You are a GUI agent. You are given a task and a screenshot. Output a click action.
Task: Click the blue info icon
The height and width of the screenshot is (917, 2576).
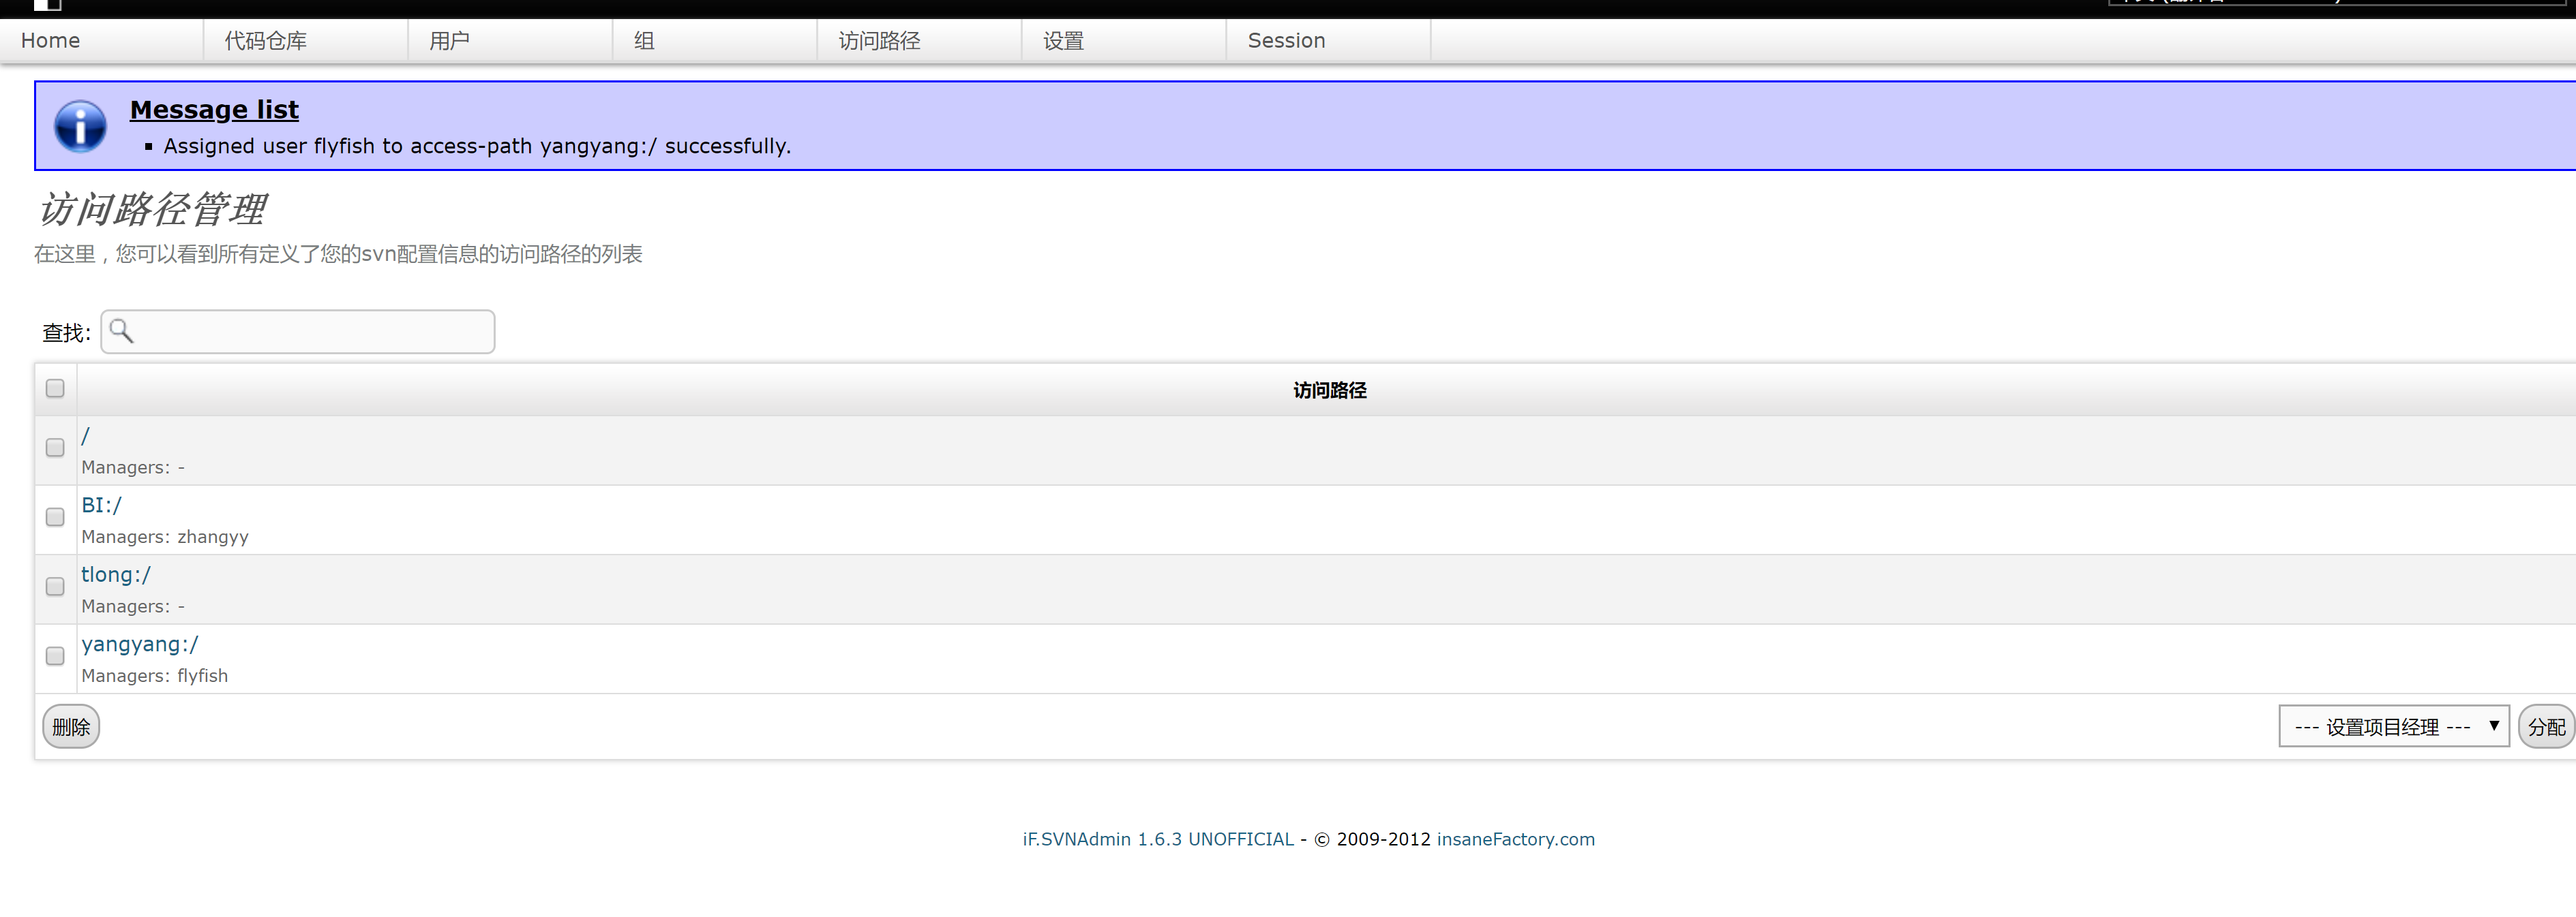tap(80, 126)
